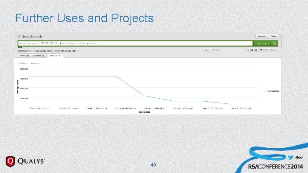Open the Verbose Mode search mode dropdown
This screenshot has width=308, height=173.
pyautogui.click(x=268, y=50)
